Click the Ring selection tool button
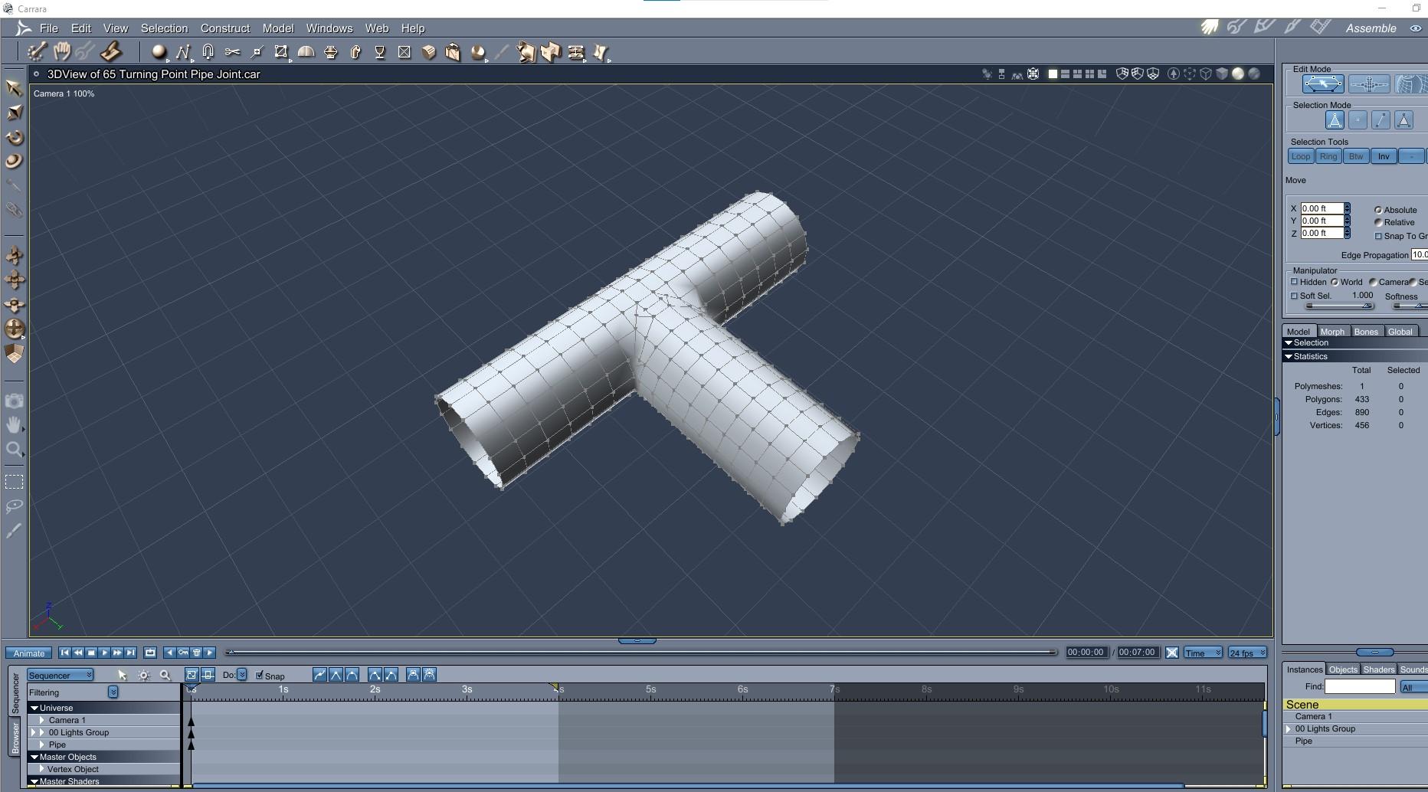1428x792 pixels. [1328, 156]
